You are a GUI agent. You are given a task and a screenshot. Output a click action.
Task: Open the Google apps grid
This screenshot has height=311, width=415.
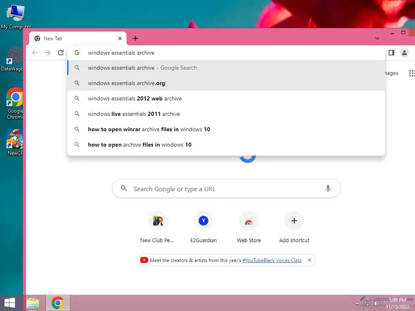coord(412,73)
